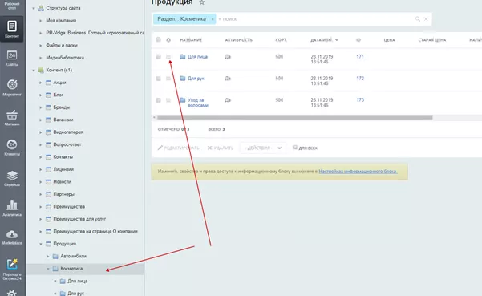The width and height of the screenshot is (482, 296).
Task: Open Уход за волосами section link
Action: [198, 103]
